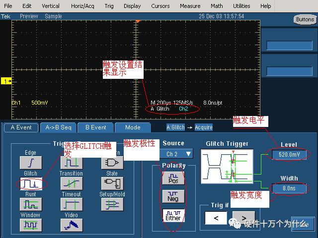318x238 pixels.
Task: Click the upper multipurpose readout box
Action: pyautogui.click(x=289, y=45)
